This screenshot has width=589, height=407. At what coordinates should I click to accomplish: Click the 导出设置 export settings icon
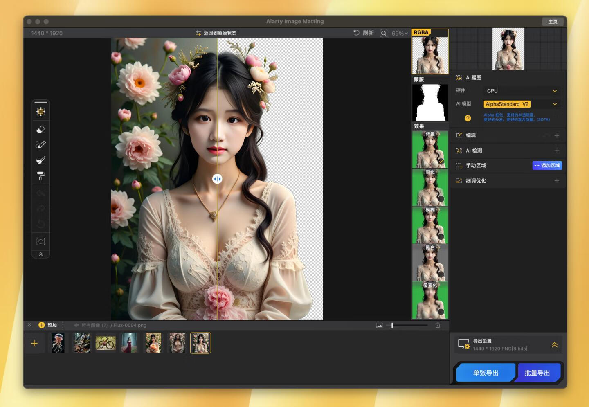click(463, 344)
